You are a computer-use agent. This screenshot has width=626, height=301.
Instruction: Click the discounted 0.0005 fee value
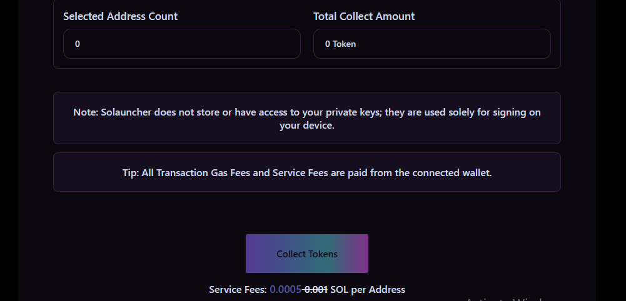coord(286,290)
